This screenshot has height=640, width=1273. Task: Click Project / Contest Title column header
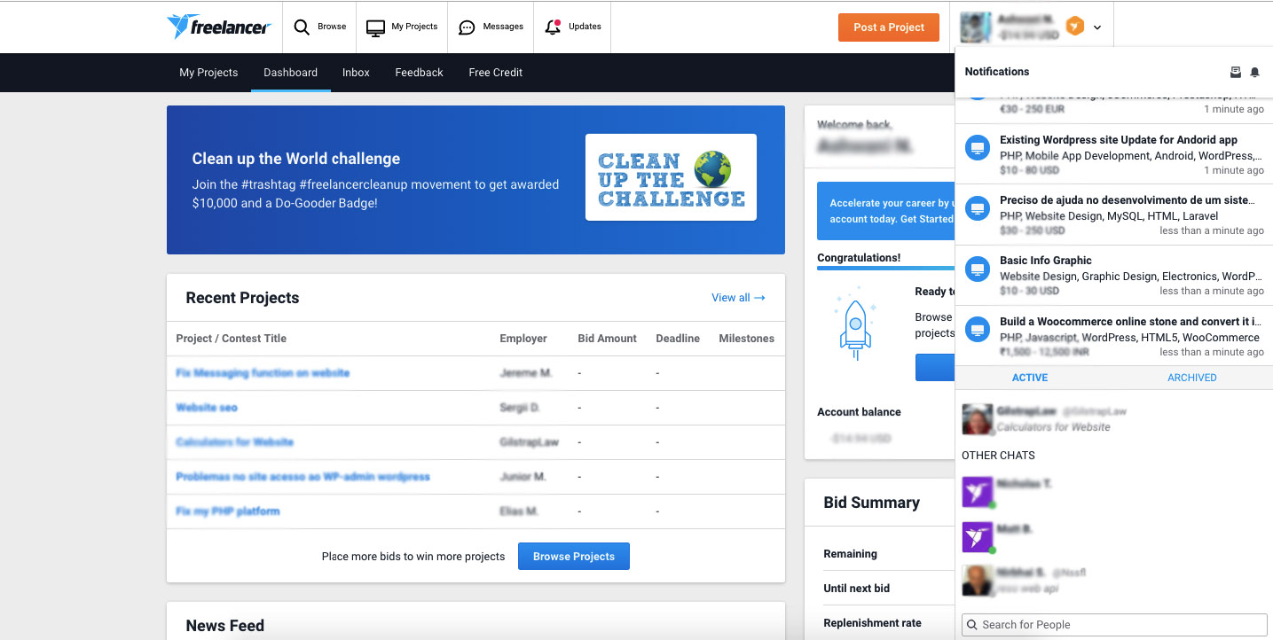click(x=231, y=339)
